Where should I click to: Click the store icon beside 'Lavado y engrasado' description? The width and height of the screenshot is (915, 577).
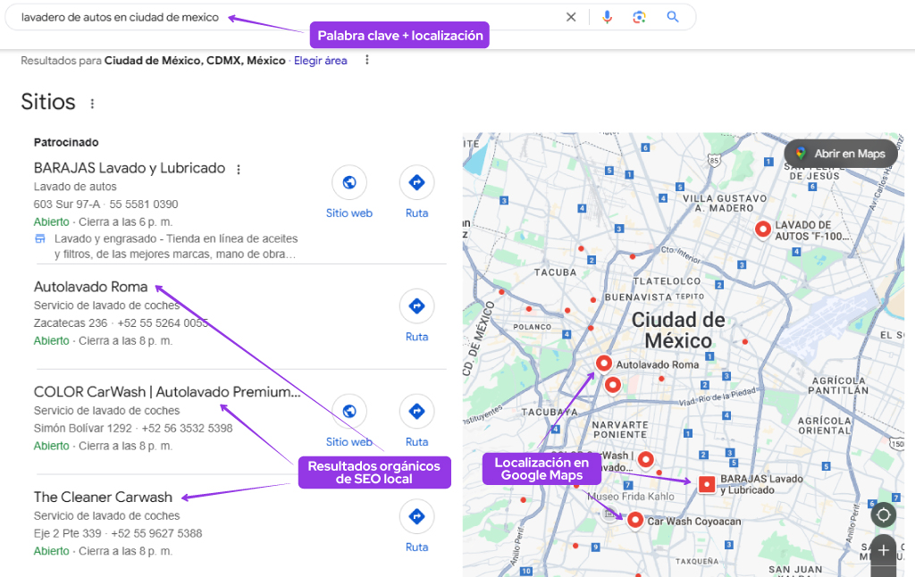[40, 238]
